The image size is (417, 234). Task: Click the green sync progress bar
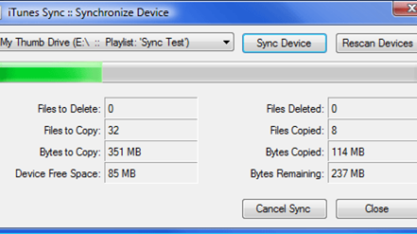51,72
